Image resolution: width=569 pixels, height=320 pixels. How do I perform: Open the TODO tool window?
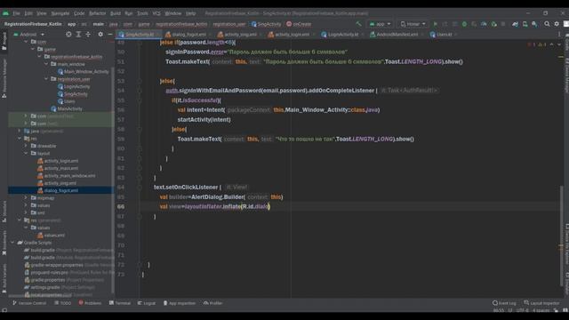pyautogui.click(x=63, y=303)
